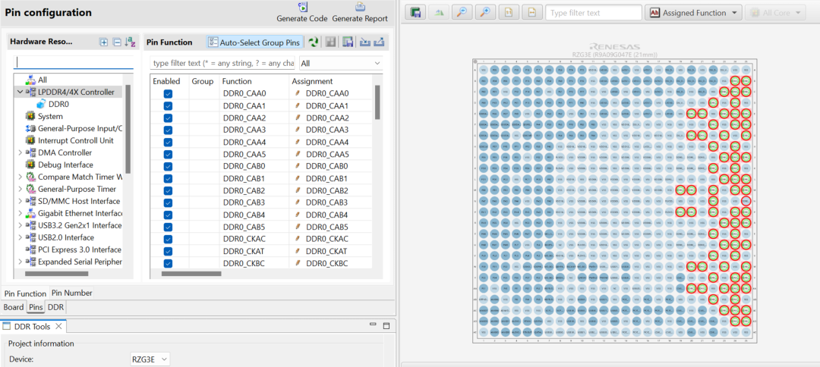Click the System chip icon in tree
Viewport: 820px width, 367px height.
click(30, 116)
